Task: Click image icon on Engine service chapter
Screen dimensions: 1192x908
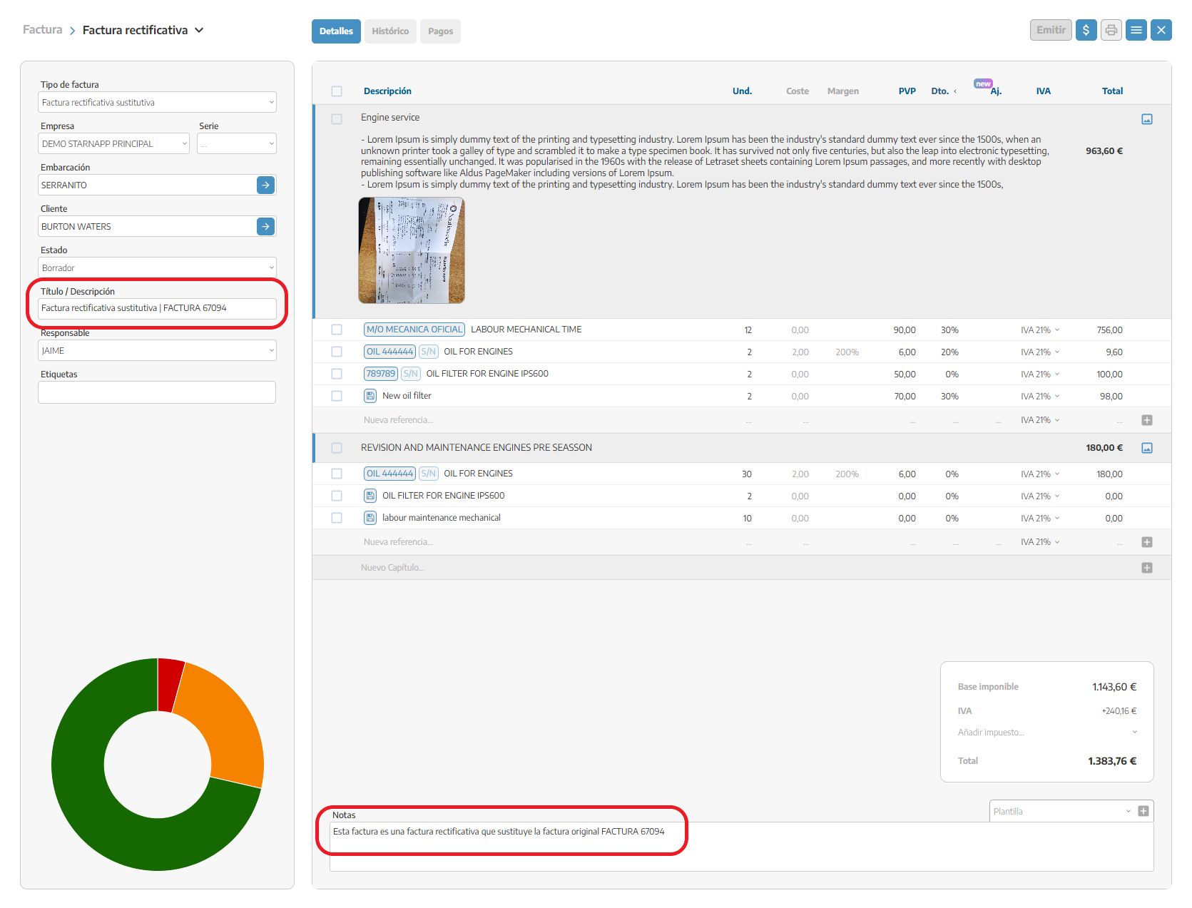Action: [1146, 119]
